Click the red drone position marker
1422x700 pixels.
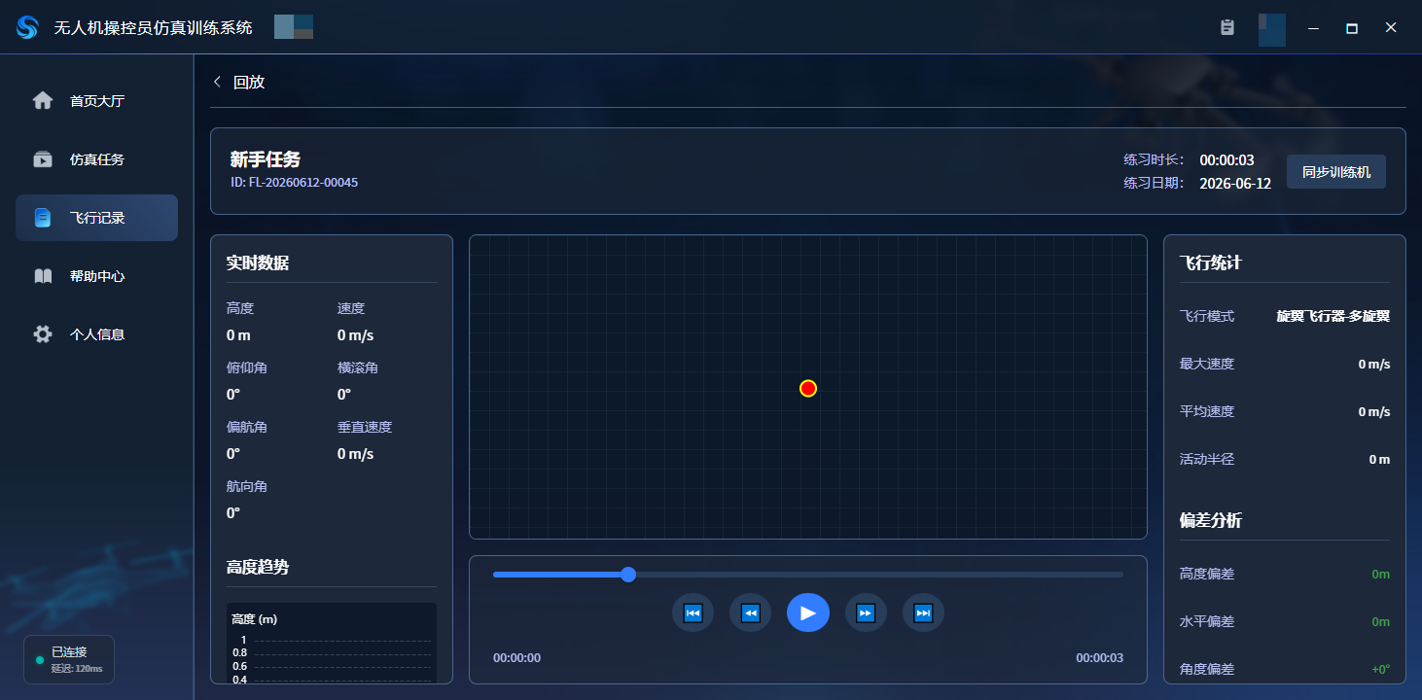point(807,388)
